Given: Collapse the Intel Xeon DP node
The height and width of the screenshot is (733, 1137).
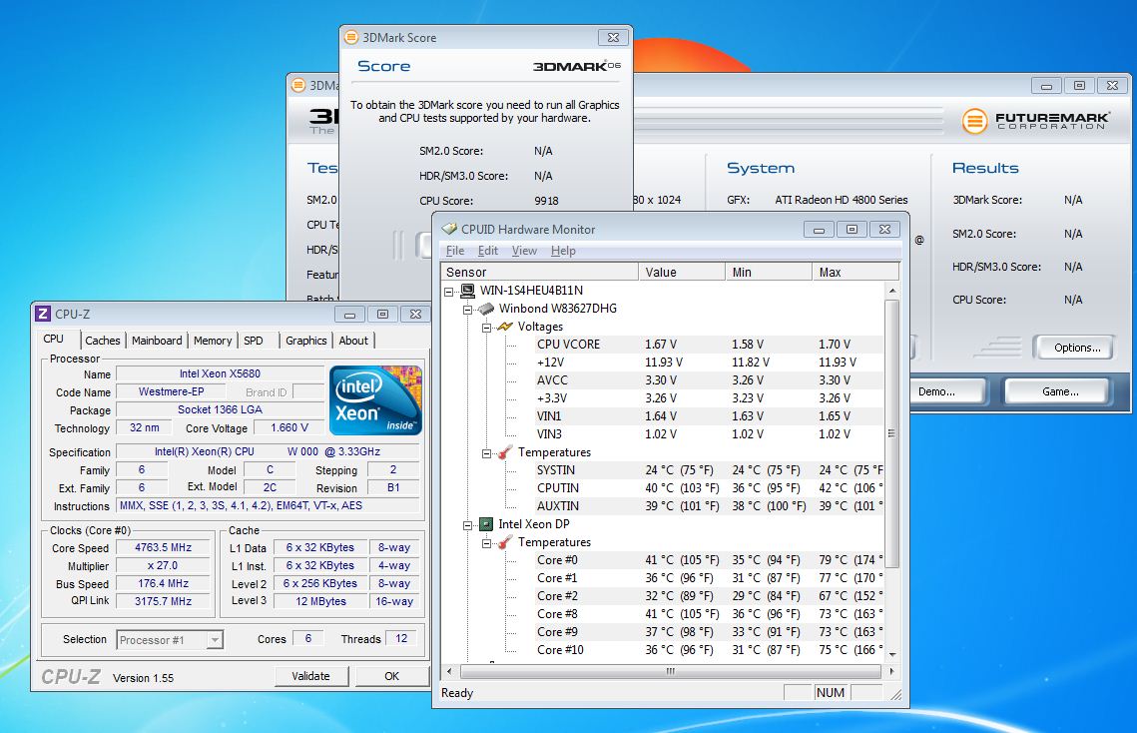Looking at the screenshot, I should click(x=469, y=524).
